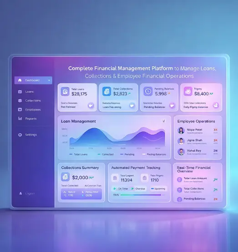Click the Settings gear icon
This screenshot has width=238, height=252.
[20, 135]
